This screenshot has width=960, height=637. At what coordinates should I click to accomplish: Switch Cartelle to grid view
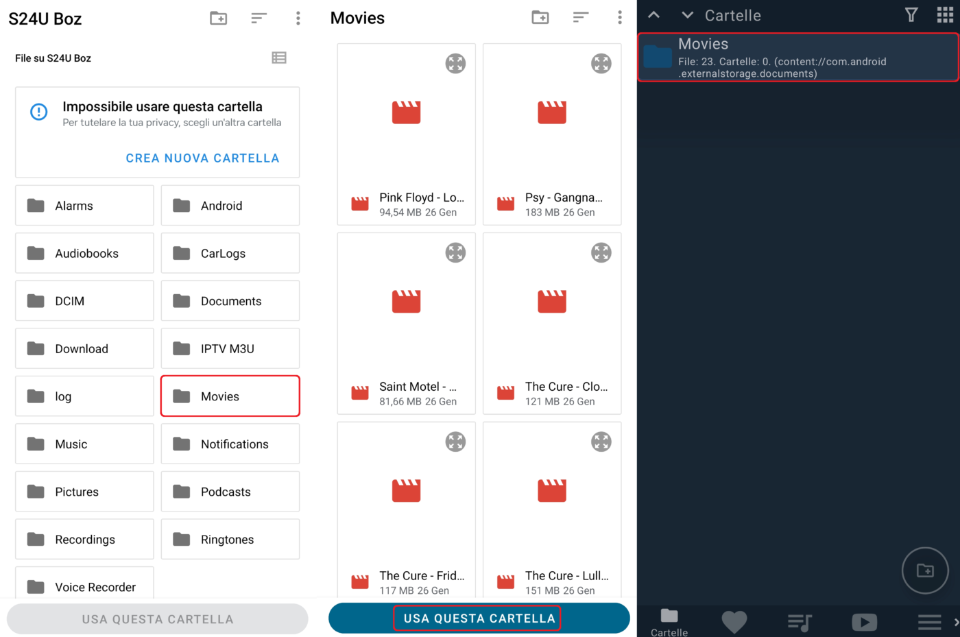coord(946,15)
